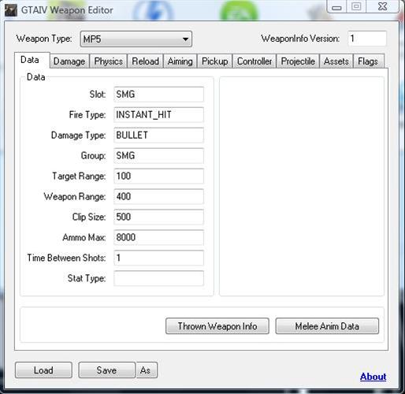405x394 pixels.
Task: Select the Aiming tab
Action: pos(180,61)
